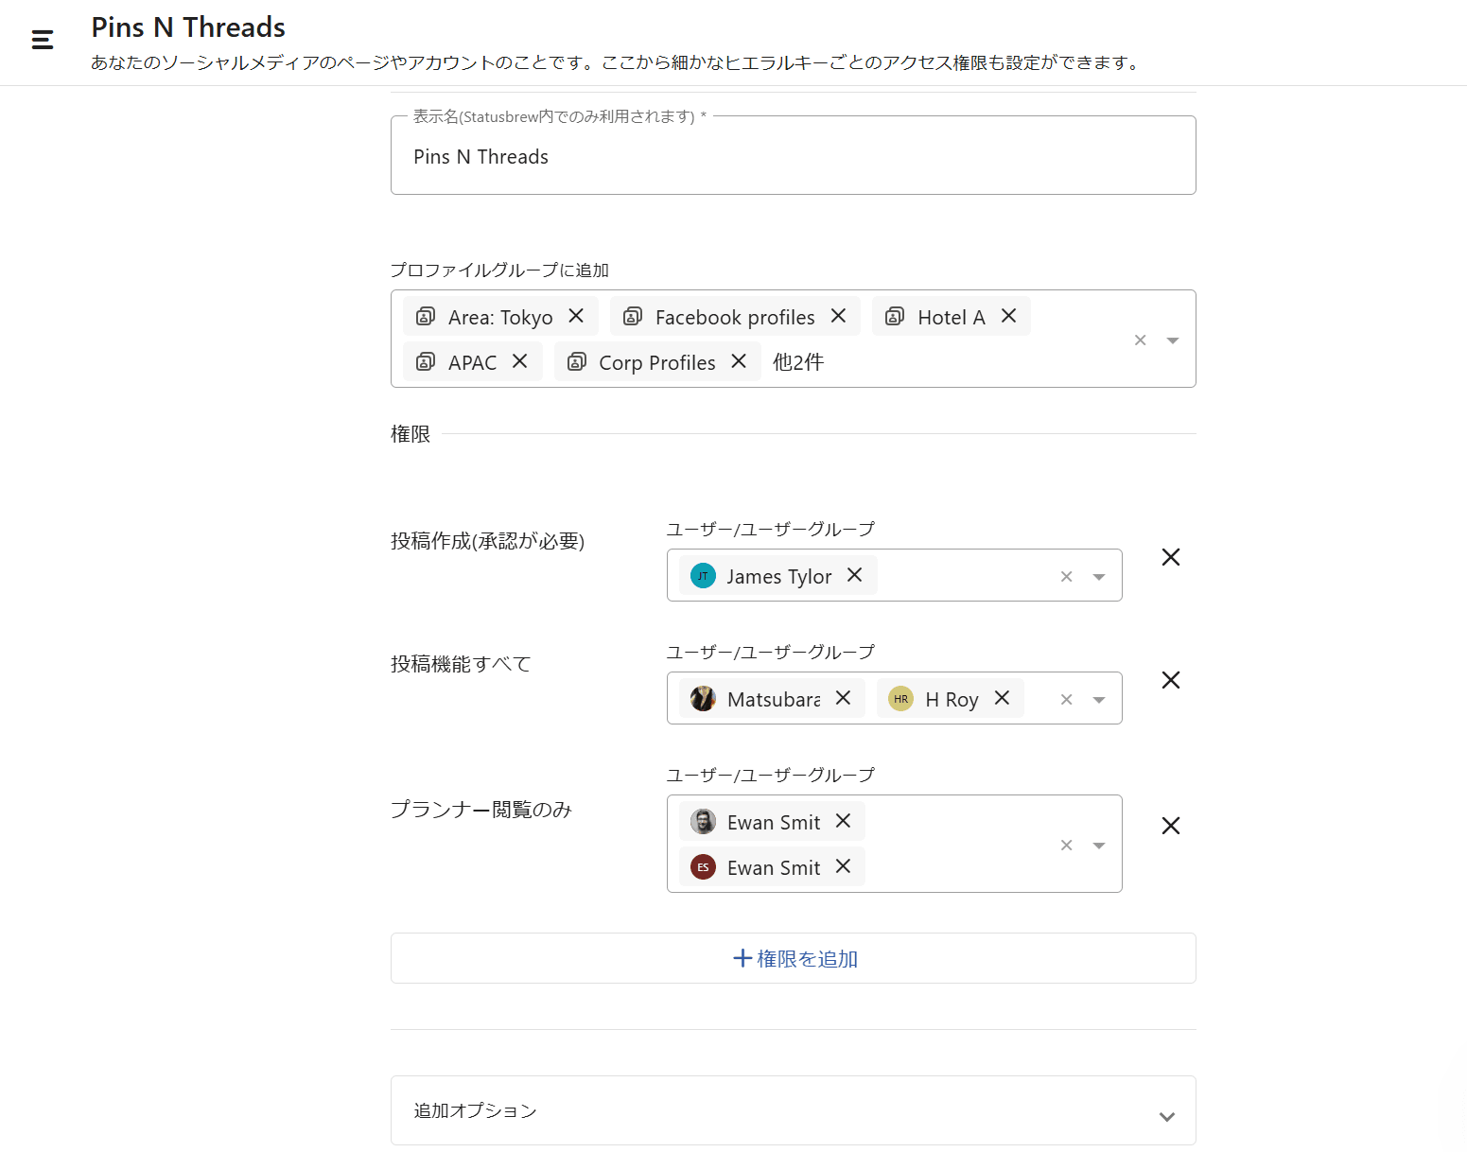Viewport: 1467px width, 1152px height.
Task: Remove Corp Profiles group chip
Action: coord(739,361)
